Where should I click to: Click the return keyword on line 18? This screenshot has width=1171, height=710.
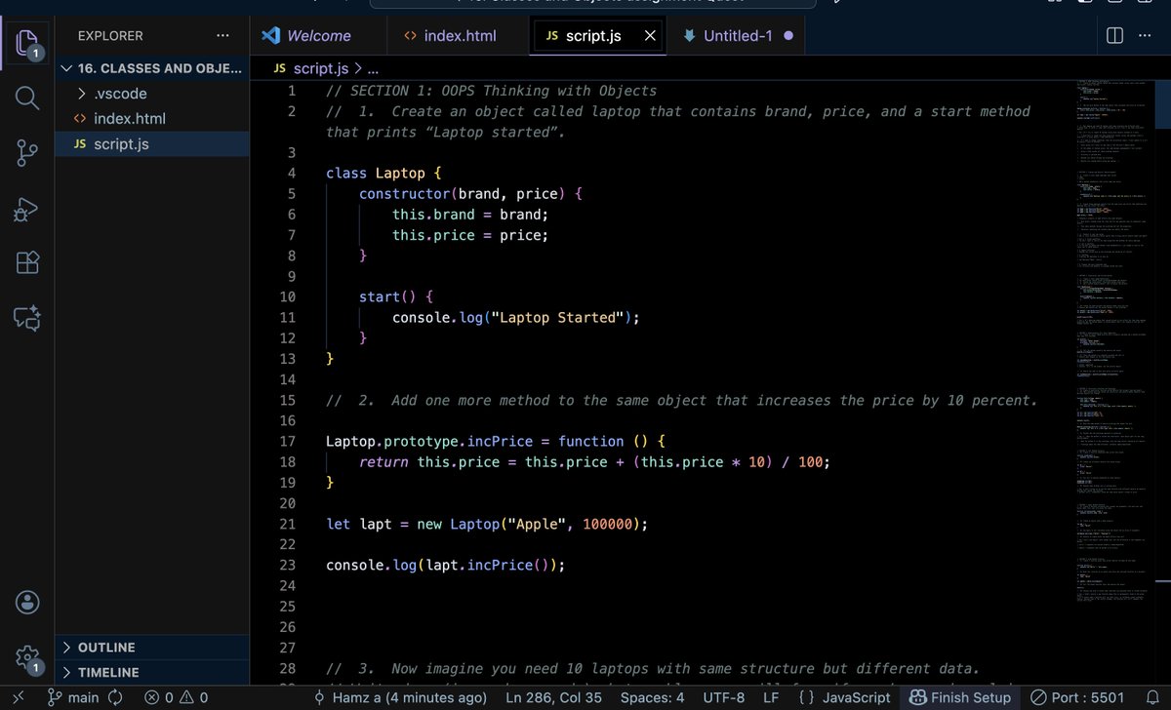(x=384, y=461)
